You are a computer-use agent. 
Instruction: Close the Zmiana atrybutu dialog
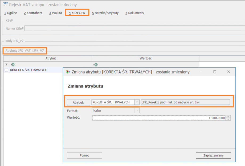(228, 72)
